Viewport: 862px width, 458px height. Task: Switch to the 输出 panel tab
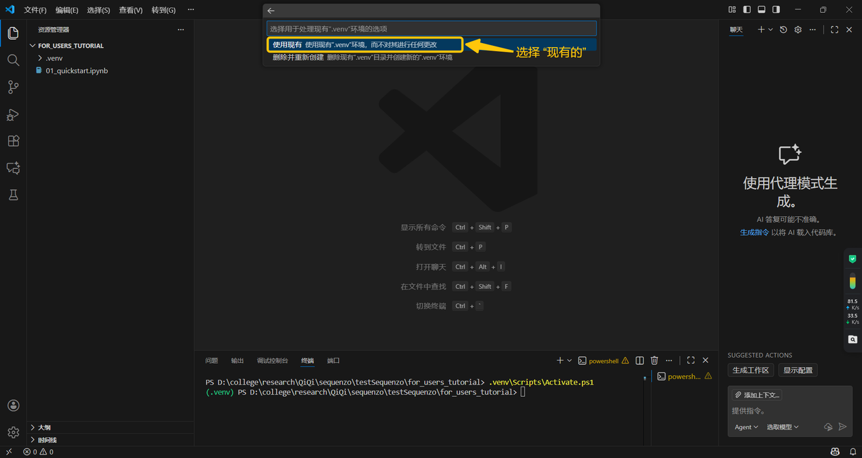point(237,360)
